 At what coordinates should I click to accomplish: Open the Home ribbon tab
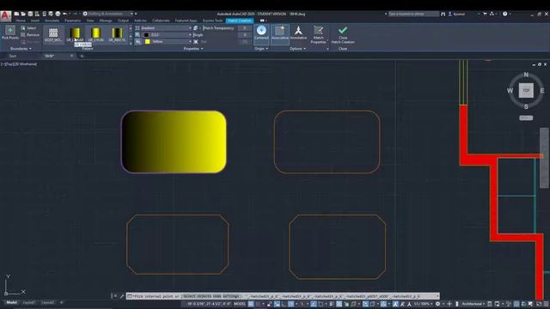(x=21, y=21)
